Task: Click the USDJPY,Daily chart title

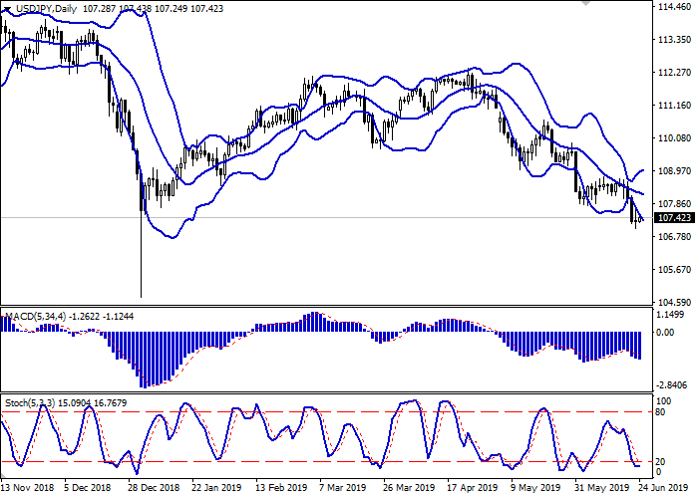Action: (x=39, y=7)
